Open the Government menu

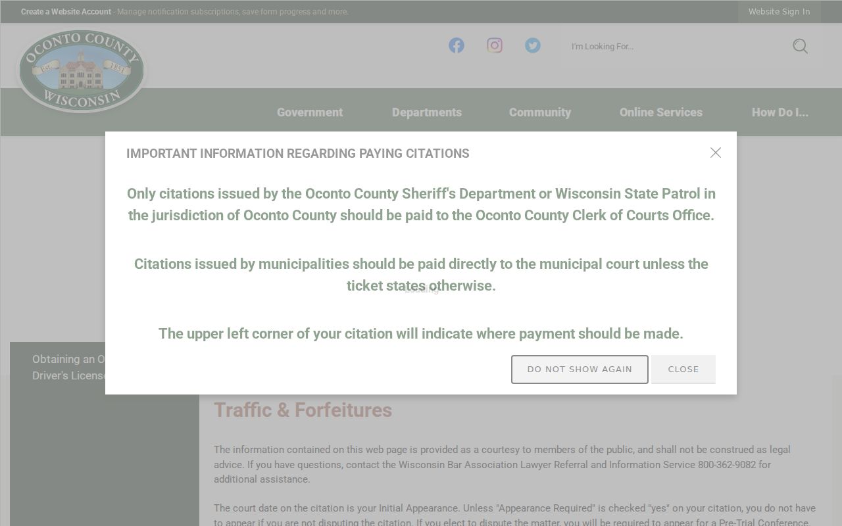coord(310,112)
